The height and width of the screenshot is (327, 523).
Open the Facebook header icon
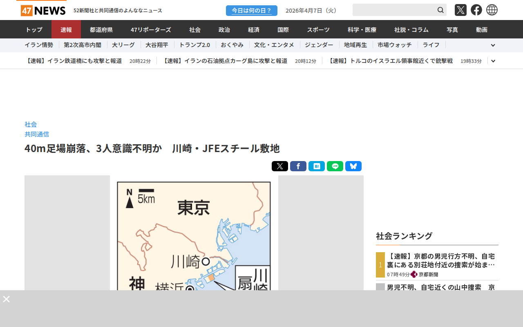[x=476, y=10]
